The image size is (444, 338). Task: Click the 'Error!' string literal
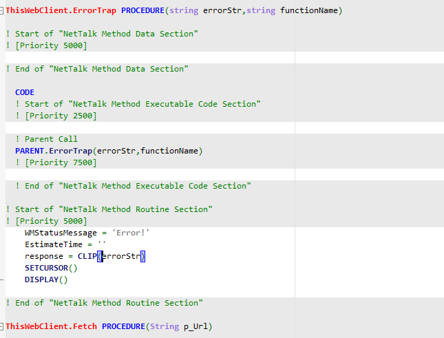[130, 233]
